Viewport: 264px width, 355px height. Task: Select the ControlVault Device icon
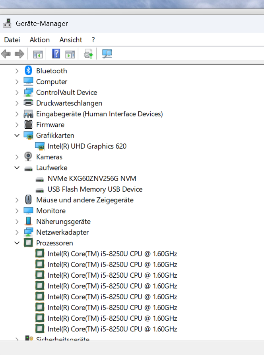(28, 92)
